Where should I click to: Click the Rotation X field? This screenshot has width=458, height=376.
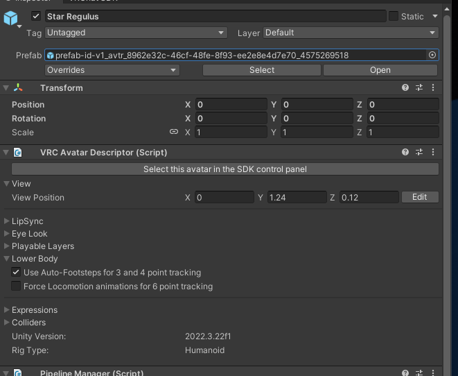[x=231, y=118]
